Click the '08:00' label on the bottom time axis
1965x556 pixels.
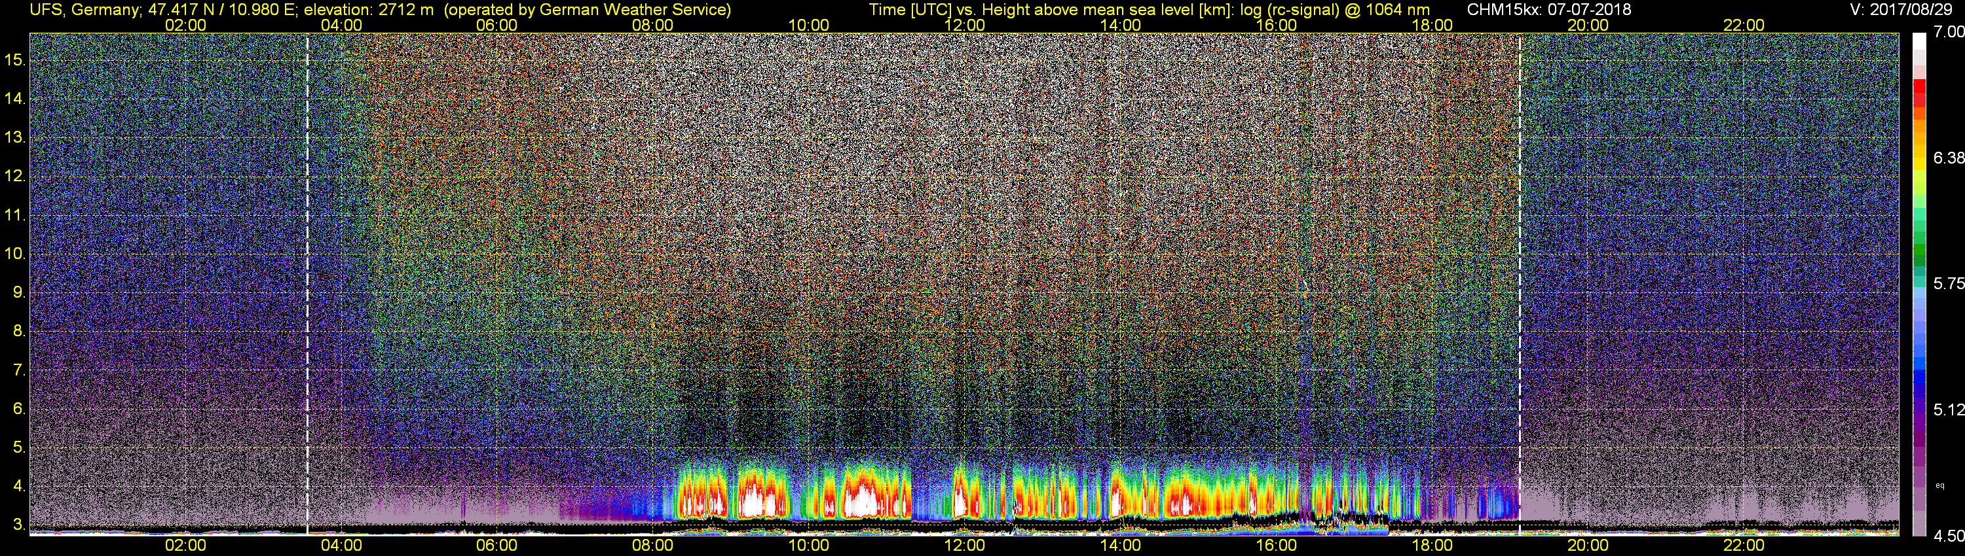(x=653, y=546)
